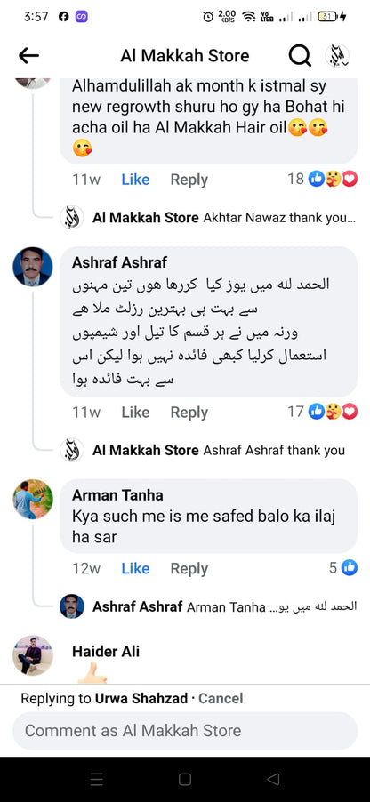
Task: Like Ashraf Ashraf's Urdu comment
Action: (x=135, y=413)
